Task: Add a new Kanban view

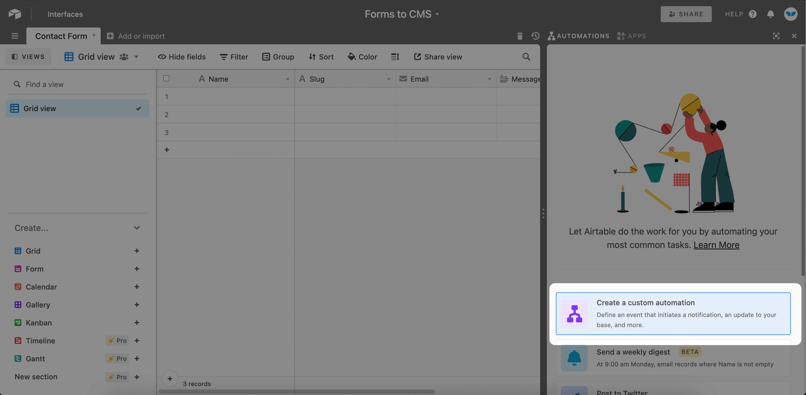Action: coord(137,323)
